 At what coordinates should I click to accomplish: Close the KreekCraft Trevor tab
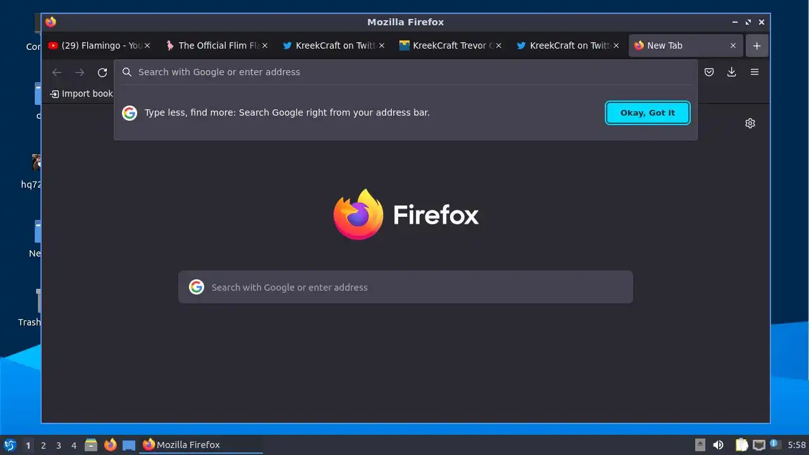[x=499, y=45]
